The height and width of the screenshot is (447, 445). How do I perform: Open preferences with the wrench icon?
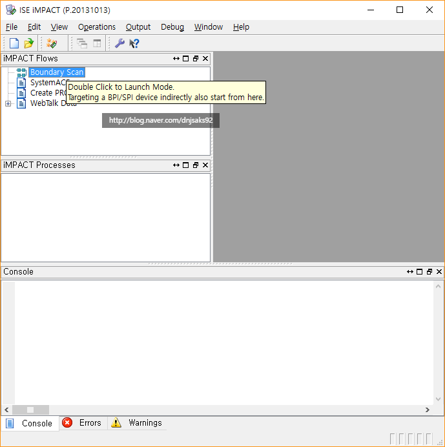click(119, 43)
